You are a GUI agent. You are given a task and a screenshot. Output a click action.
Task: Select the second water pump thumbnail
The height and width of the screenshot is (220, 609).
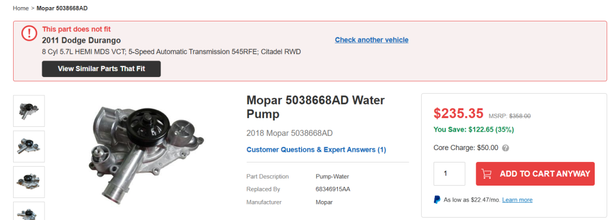pyautogui.click(x=29, y=146)
